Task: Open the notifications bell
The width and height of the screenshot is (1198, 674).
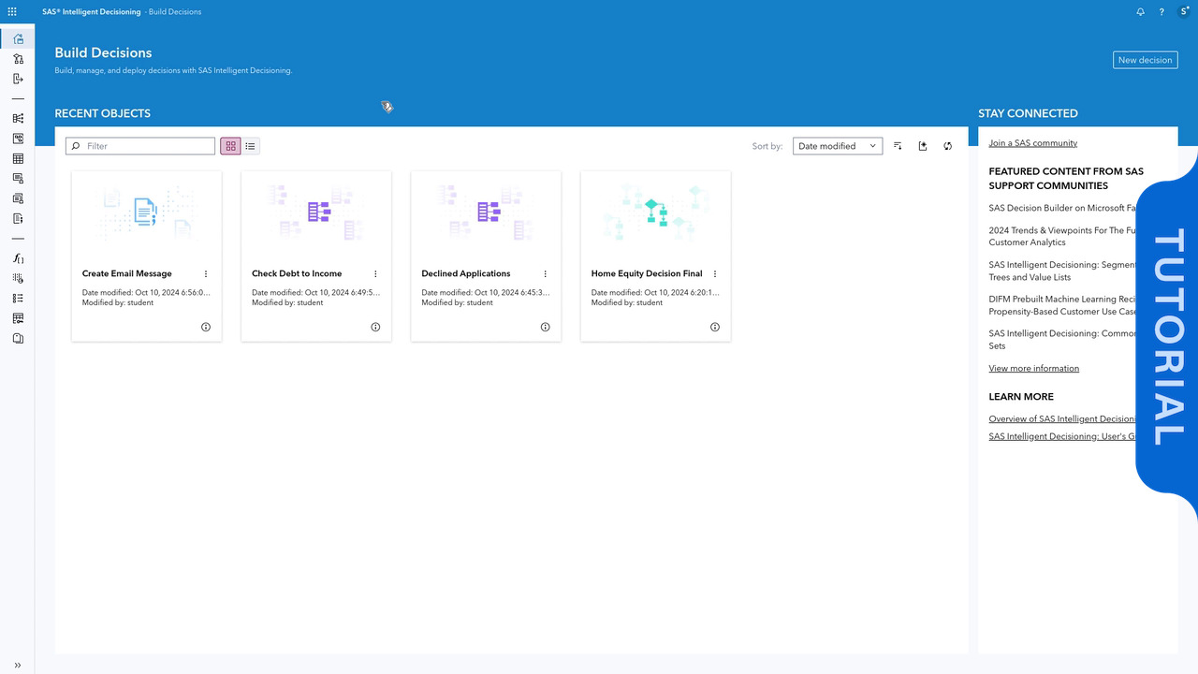Action: point(1140,12)
